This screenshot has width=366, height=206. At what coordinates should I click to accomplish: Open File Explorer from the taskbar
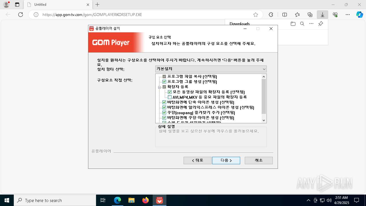click(x=131, y=200)
